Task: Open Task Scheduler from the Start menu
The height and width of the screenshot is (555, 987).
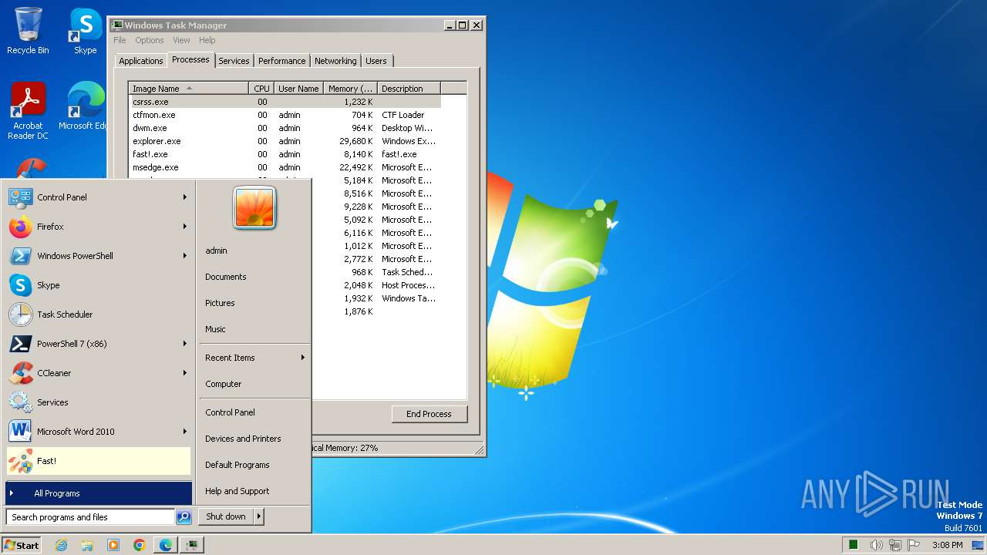Action: (98, 314)
